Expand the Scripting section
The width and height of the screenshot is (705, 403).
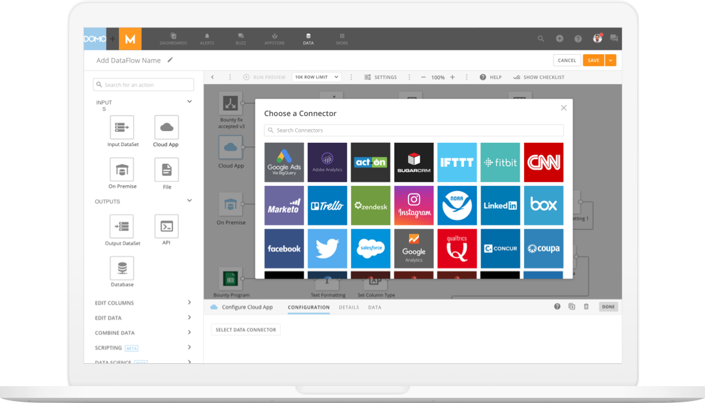tap(189, 348)
